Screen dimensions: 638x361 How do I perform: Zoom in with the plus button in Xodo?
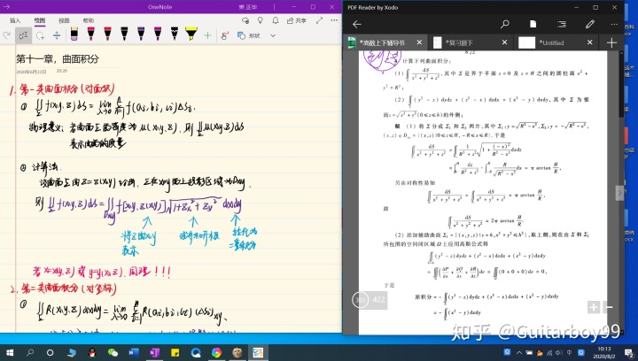(593, 307)
